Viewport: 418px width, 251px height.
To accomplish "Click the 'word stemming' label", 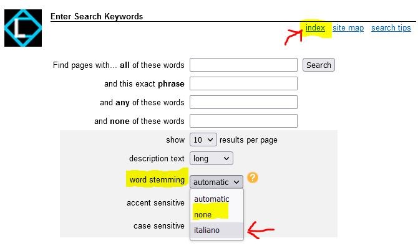I will pyautogui.click(x=157, y=179).
